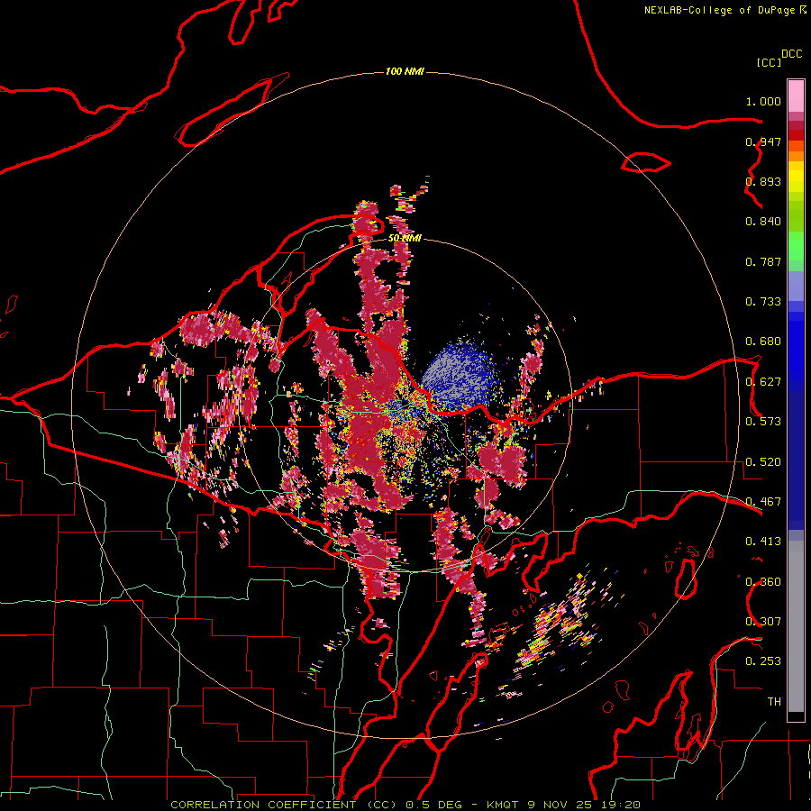
Task: Click the 0.360 color scale value
Action: click(x=763, y=582)
